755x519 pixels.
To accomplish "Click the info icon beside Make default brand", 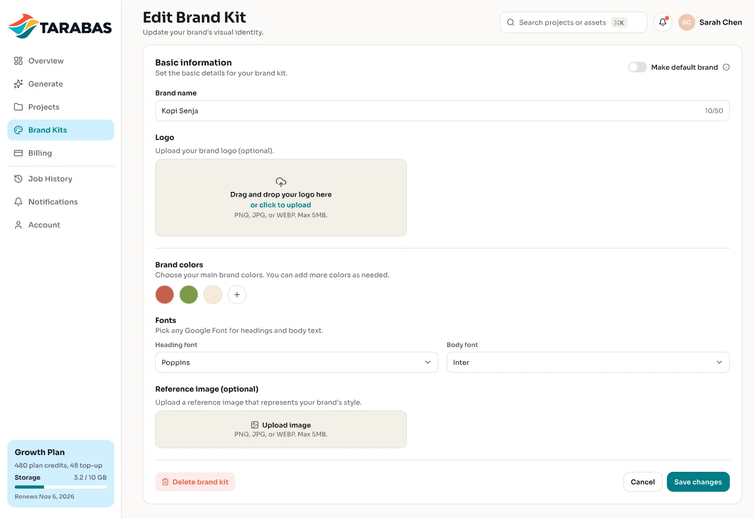I will [x=726, y=67].
